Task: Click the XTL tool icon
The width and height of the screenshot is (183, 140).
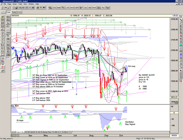Action: click(8, 58)
